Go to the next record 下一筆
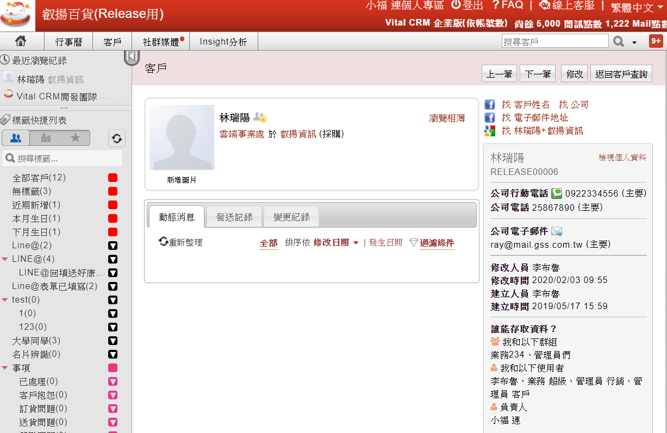This screenshot has height=433, width=667. click(x=538, y=74)
